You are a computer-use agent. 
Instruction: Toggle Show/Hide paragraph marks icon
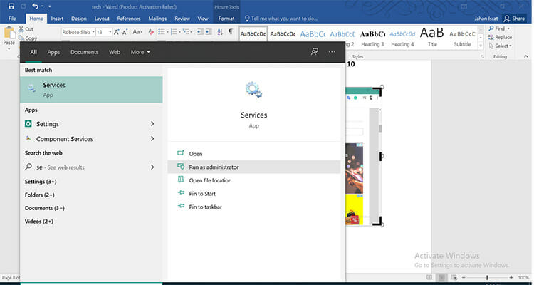(x=231, y=31)
